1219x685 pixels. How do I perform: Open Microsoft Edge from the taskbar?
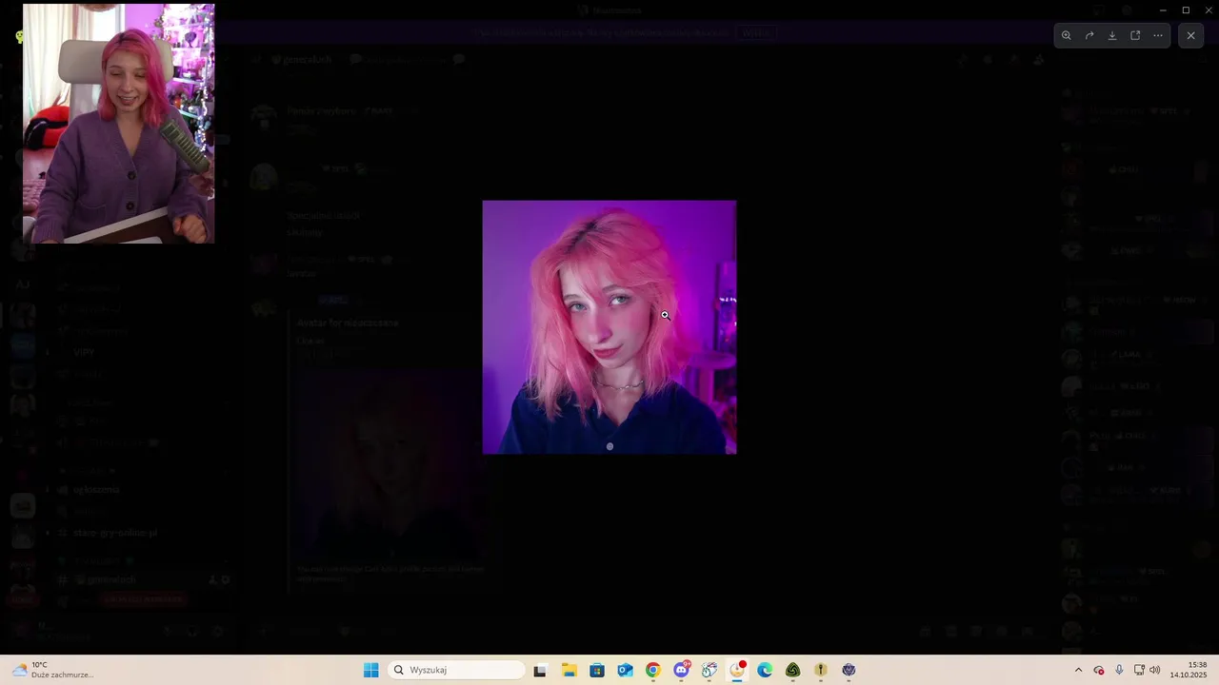pyautogui.click(x=765, y=670)
